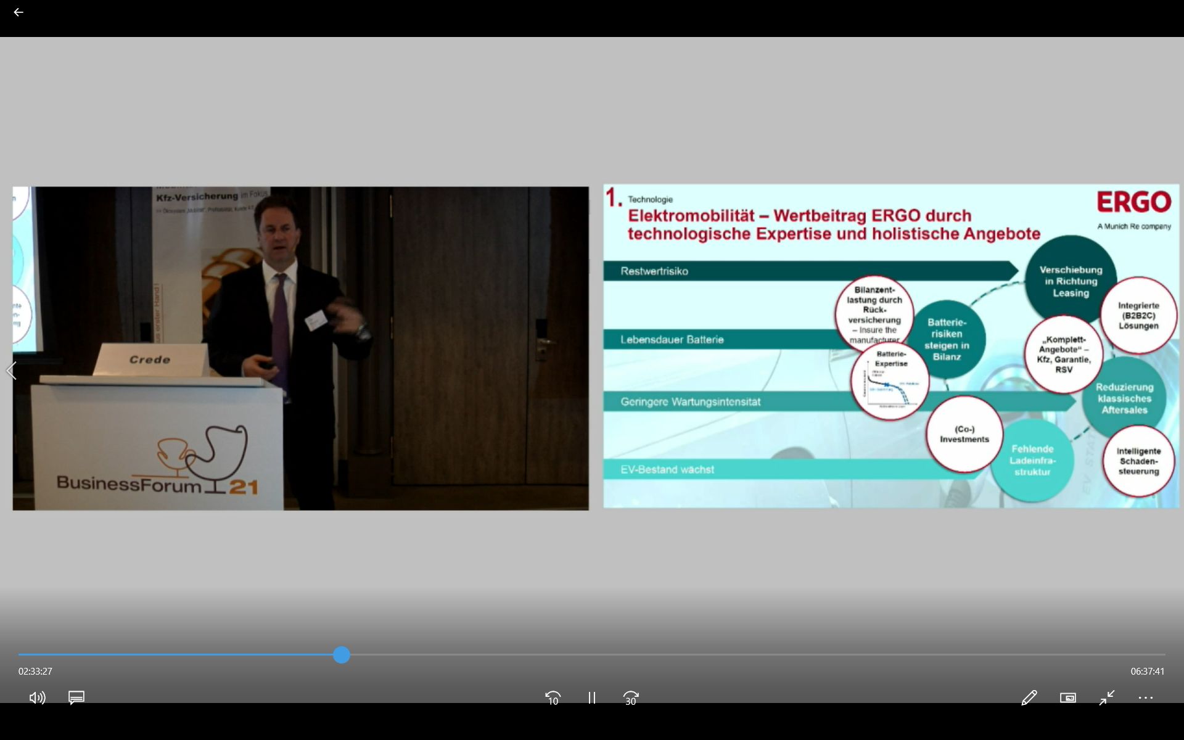Click the total duration 06:37:41 label

point(1147,671)
